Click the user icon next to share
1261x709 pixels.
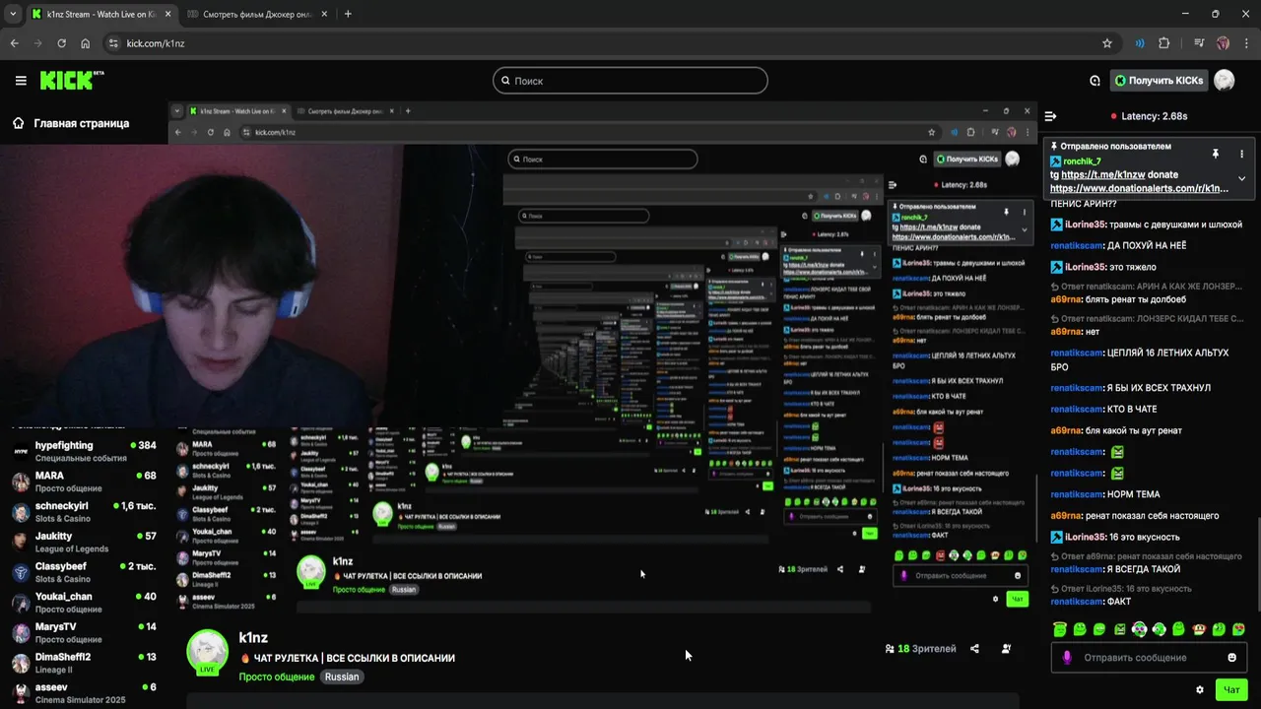(x=1006, y=649)
